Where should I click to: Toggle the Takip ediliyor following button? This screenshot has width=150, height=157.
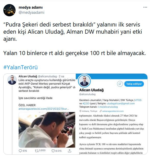tap(134, 84)
